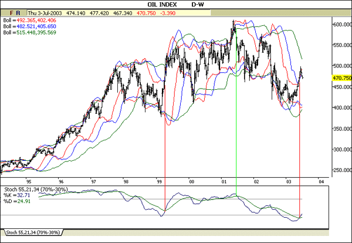The width and height of the screenshot is (352, 243).
Task: Click the red close value 470.750
Action: (146, 13)
